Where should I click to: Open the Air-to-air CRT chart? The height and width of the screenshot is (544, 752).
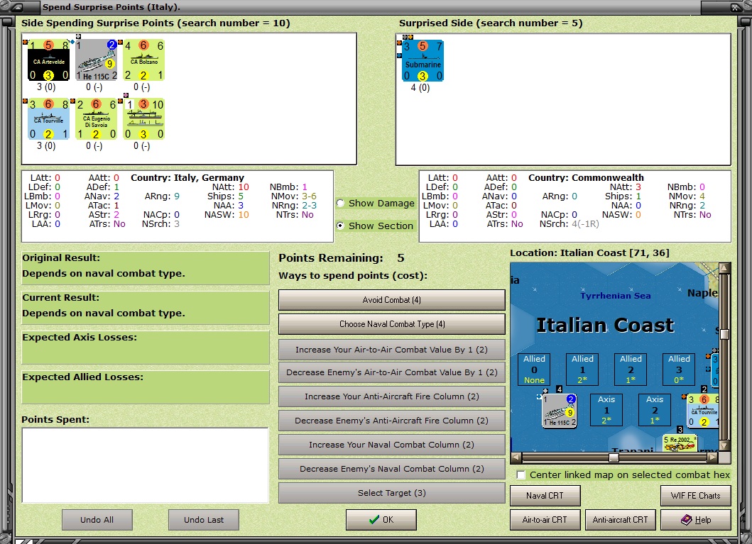[545, 520]
